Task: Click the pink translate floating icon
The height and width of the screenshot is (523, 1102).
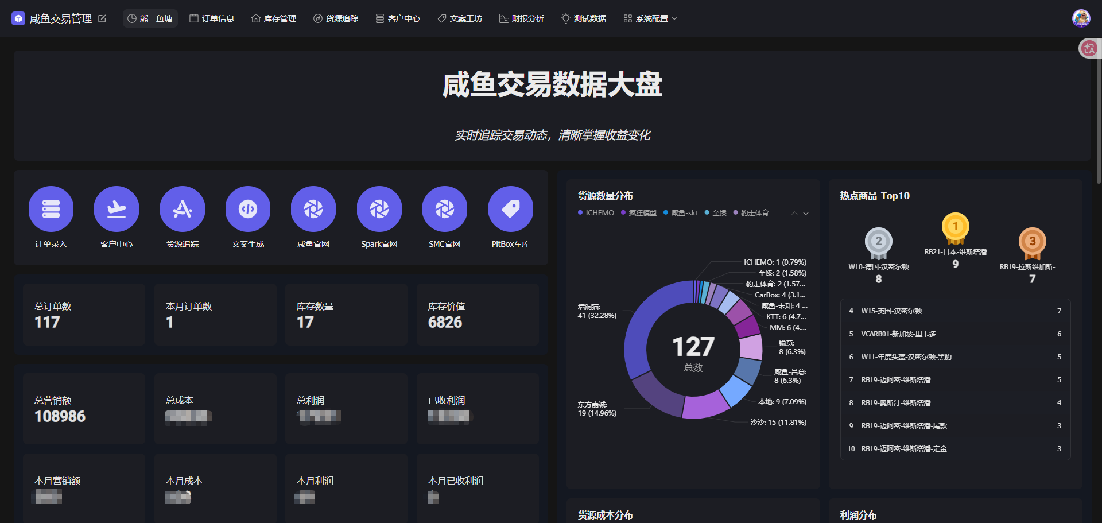Action: coord(1089,49)
